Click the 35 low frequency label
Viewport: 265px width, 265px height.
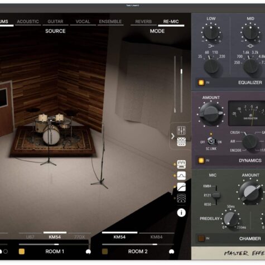[200, 56]
